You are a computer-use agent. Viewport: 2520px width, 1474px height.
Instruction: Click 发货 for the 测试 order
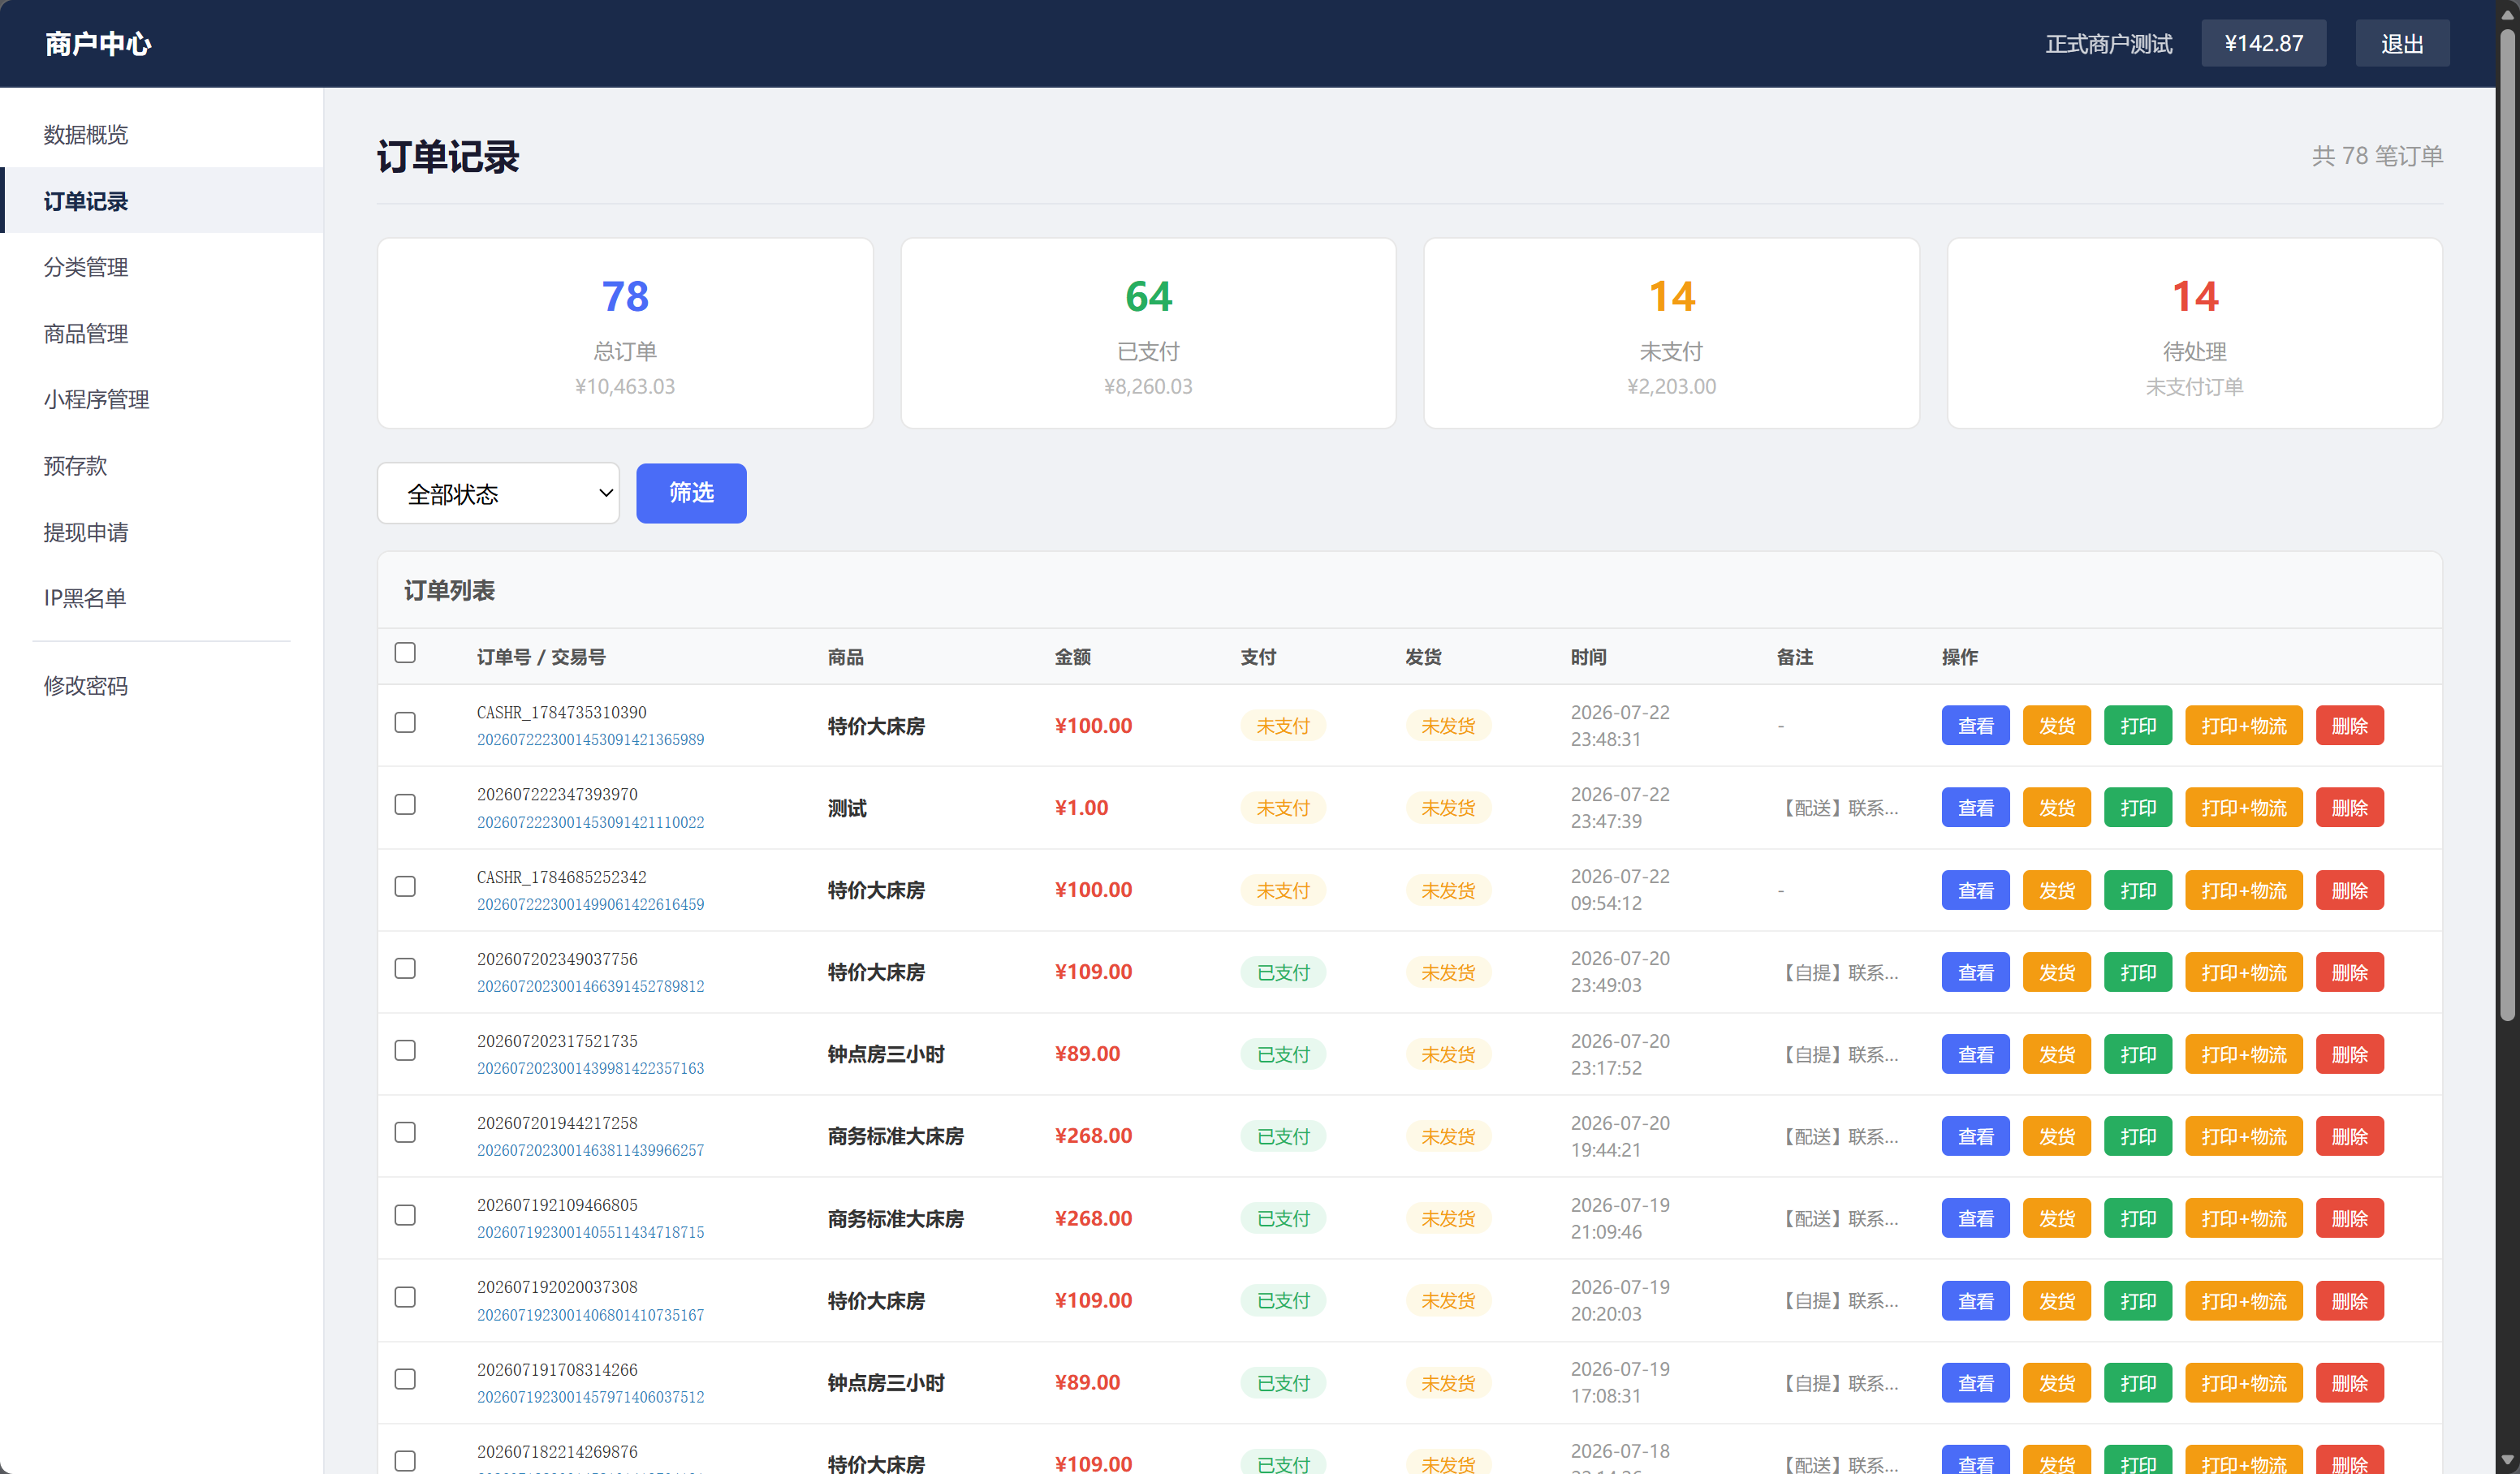click(x=2056, y=808)
